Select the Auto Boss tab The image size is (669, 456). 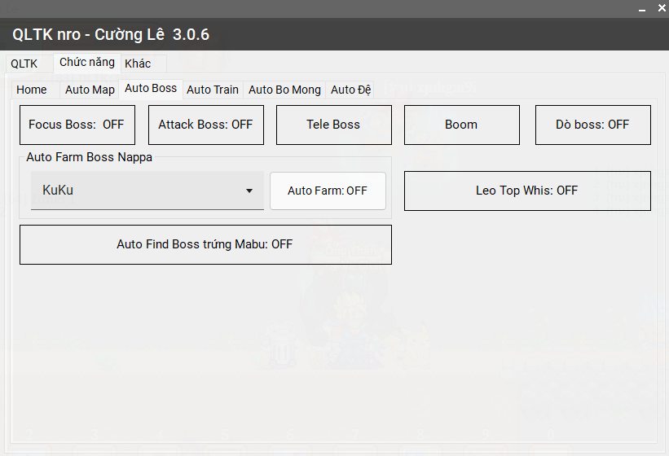[151, 88]
